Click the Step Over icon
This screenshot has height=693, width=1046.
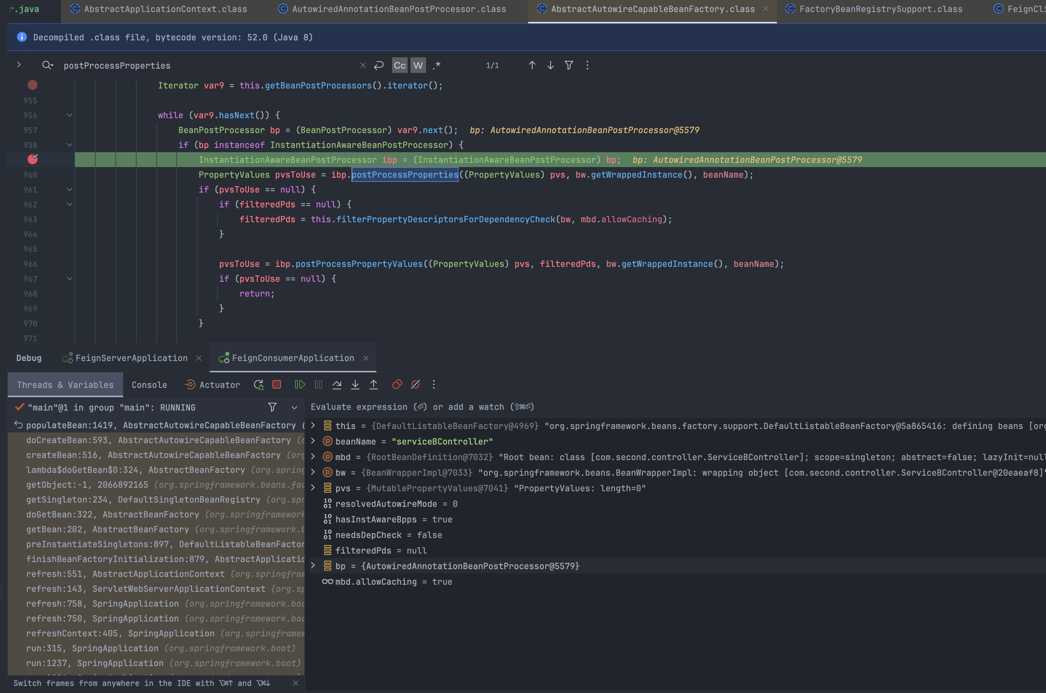[337, 384]
